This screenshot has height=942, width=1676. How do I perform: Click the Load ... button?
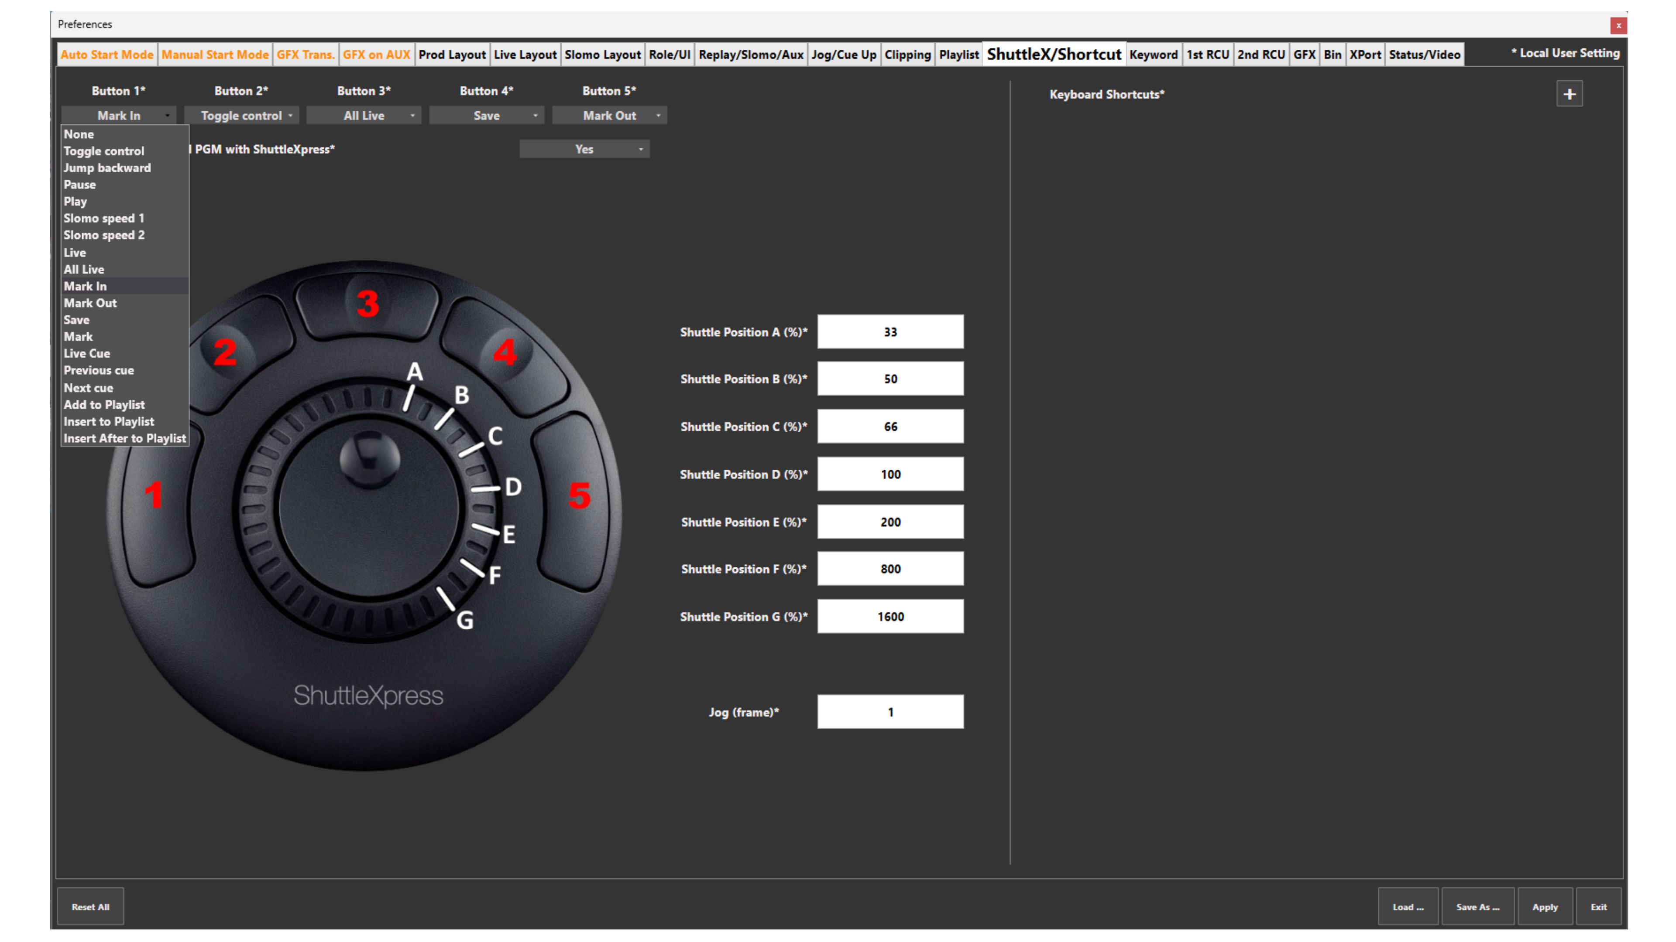click(1408, 907)
